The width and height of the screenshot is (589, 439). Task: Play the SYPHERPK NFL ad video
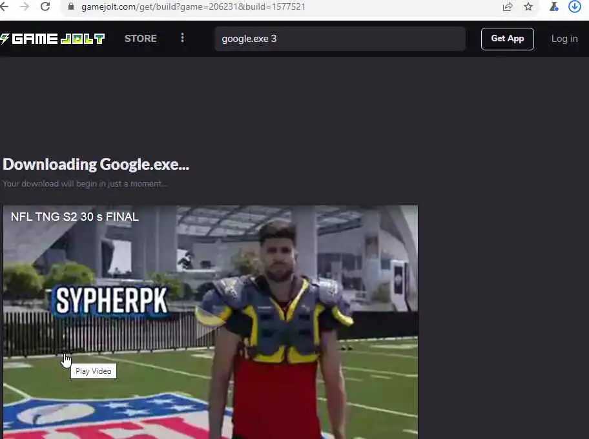[x=211, y=322]
